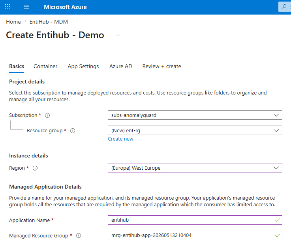Go to Home breadcrumb
Viewport: 291px width, 250px height.
tap(13, 22)
